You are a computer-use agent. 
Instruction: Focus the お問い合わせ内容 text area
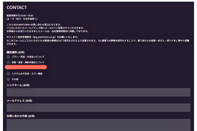(x=98, y=124)
